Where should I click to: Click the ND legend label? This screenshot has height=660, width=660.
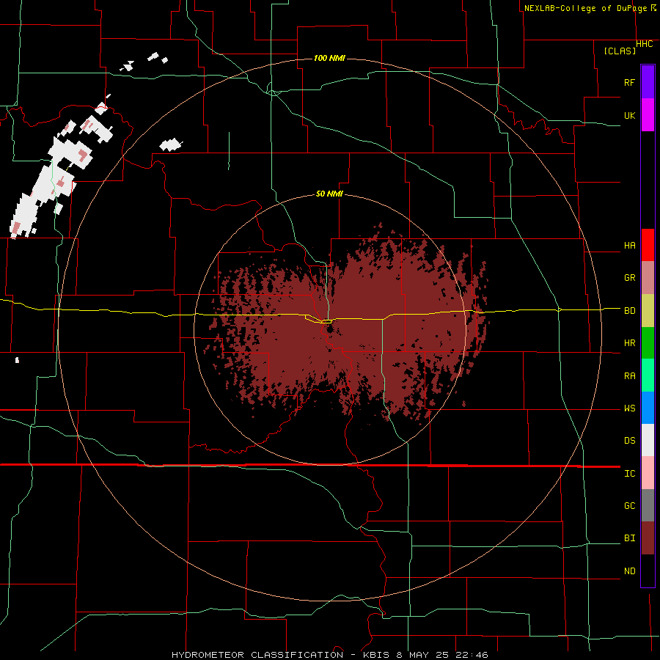point(629,571)
